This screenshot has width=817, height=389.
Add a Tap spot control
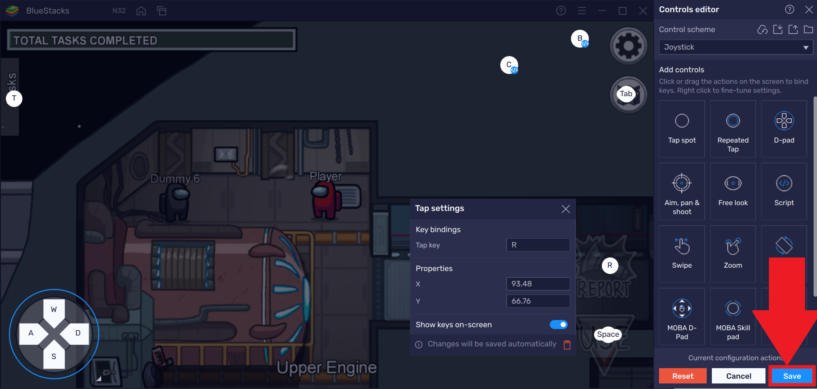click(682, 129)
